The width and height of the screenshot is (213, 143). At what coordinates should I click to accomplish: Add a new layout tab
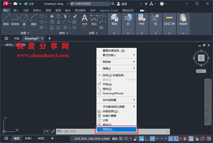(52, 139)
